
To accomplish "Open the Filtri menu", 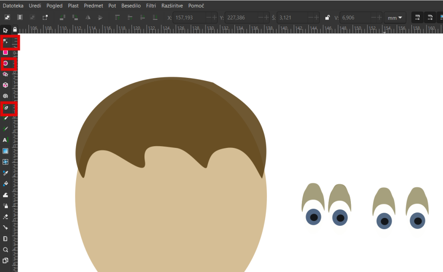I will (151, 6).
